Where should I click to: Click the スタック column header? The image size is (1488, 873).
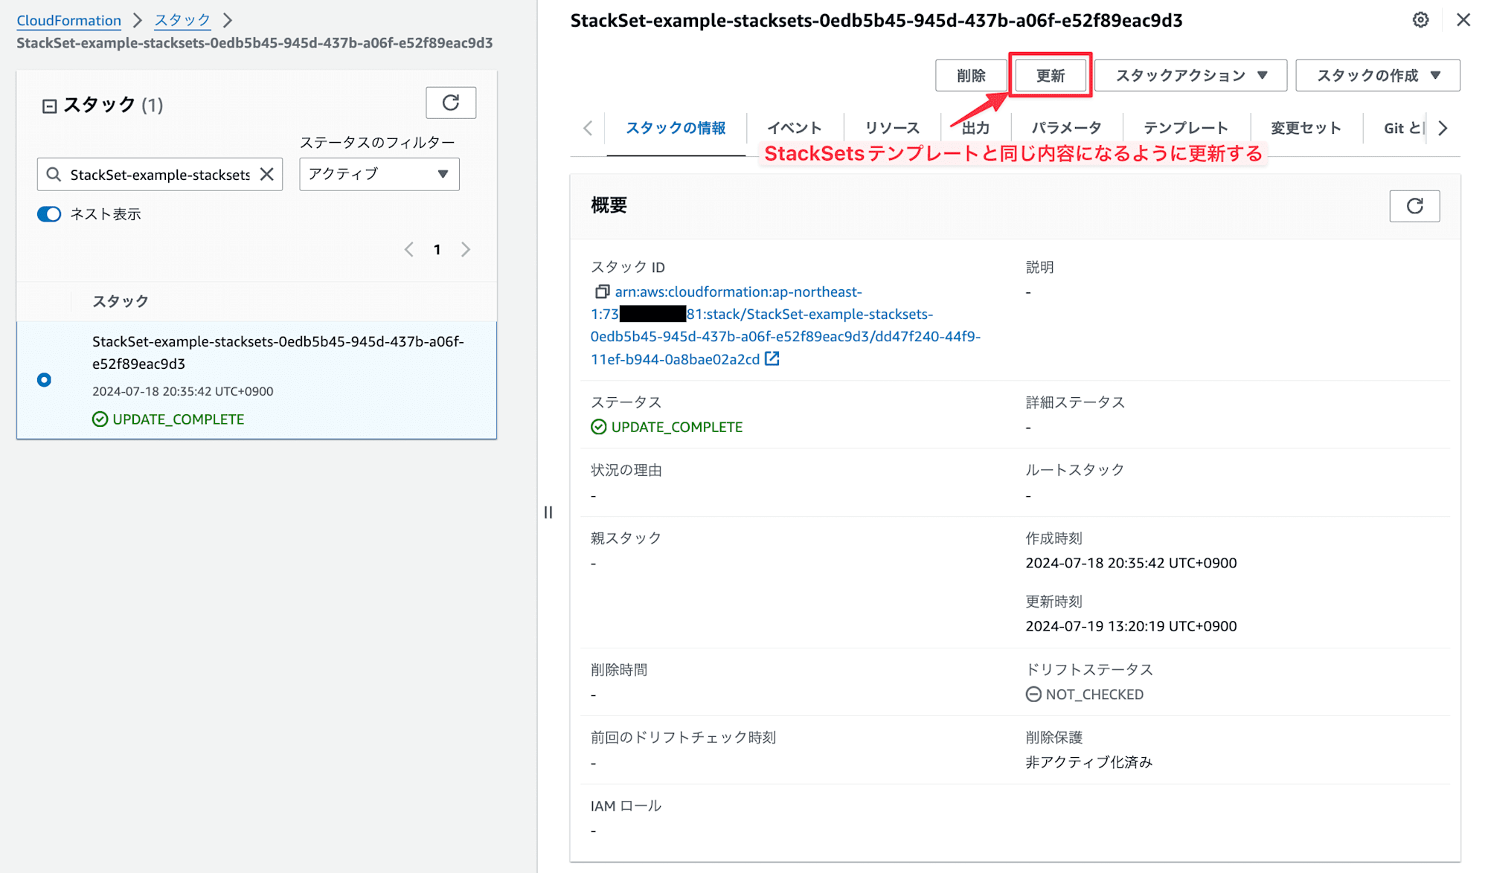tap(121, 301)
